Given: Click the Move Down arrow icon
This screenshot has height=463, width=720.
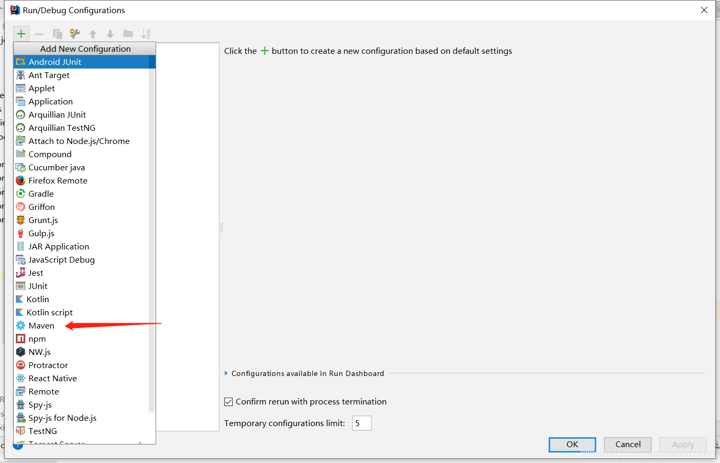Looking at the screenshot, I should [110, 34].
